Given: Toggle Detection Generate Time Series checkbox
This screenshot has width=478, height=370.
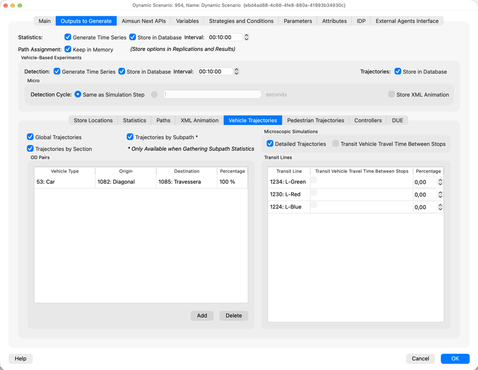Looking at the screenshot, I should (x=57, y=72).
